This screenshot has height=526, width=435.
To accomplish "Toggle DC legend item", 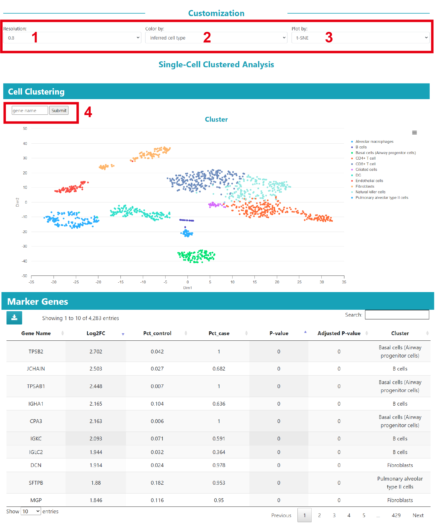I will pyautogui.click(x=356, y=175).
